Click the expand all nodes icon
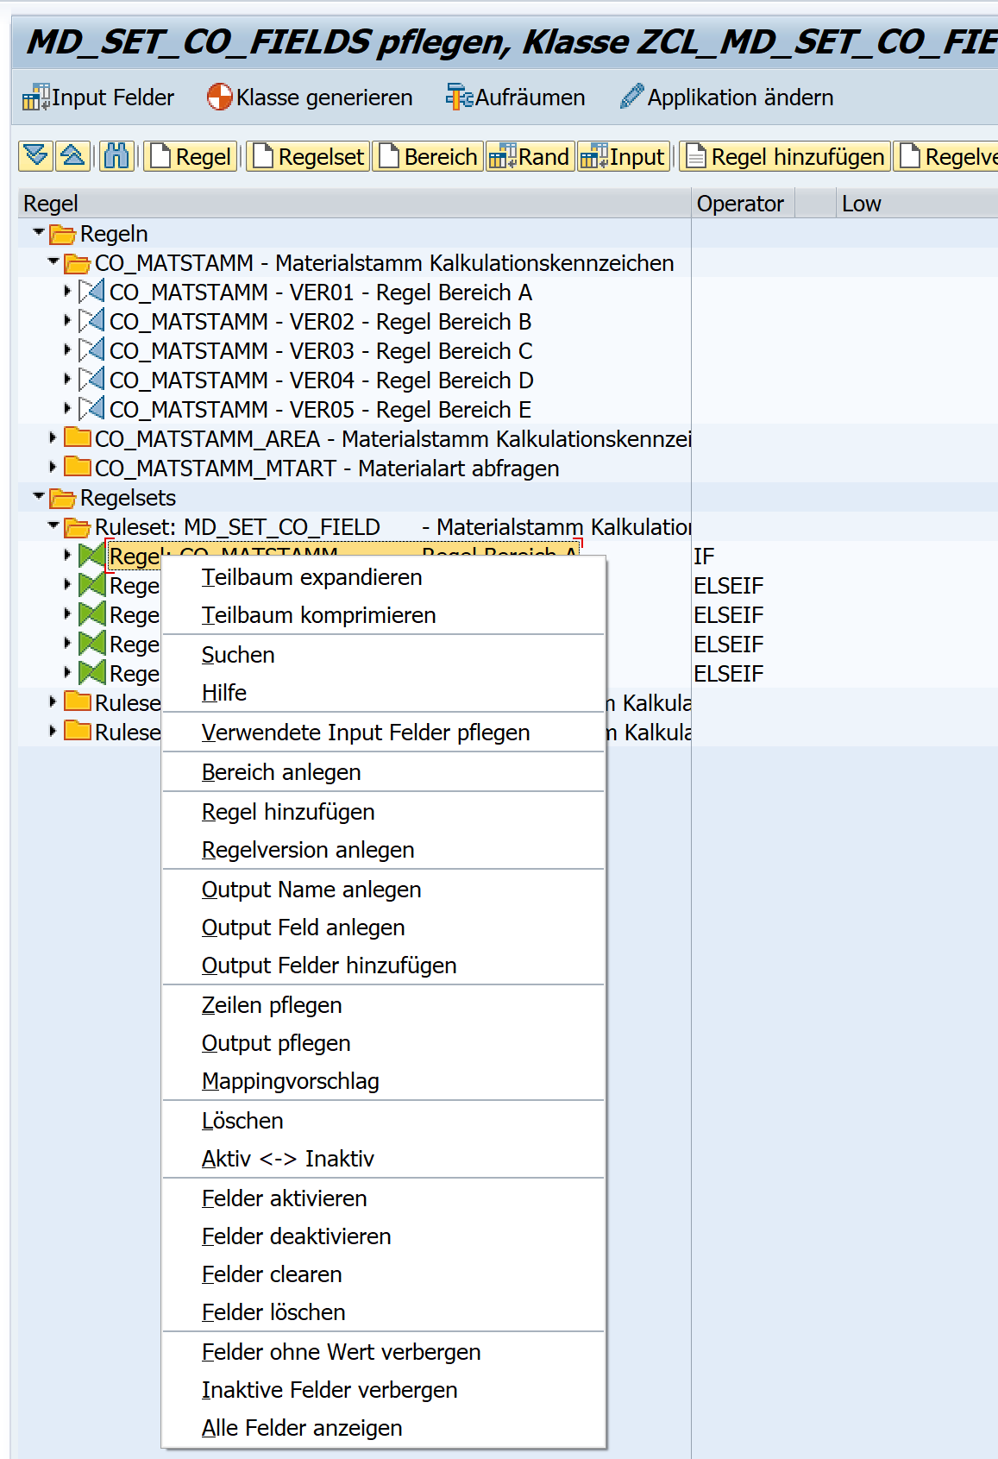Viewport: 998px width, 1459px height. [x=36, y=156]
